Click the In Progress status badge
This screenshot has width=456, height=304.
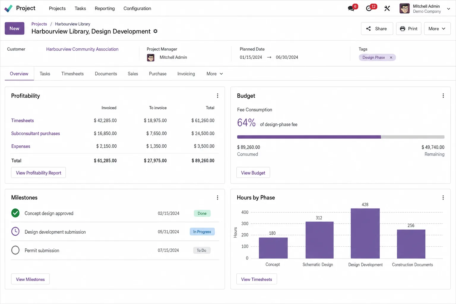(202, 232)
